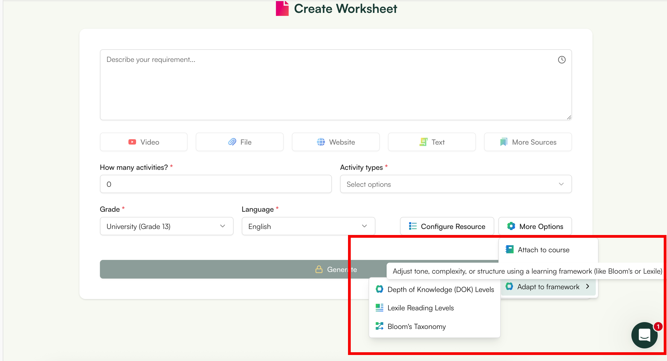Click the pink worksheet icon beside title
This screenshot has height=361, width=667.
[282, 8]
